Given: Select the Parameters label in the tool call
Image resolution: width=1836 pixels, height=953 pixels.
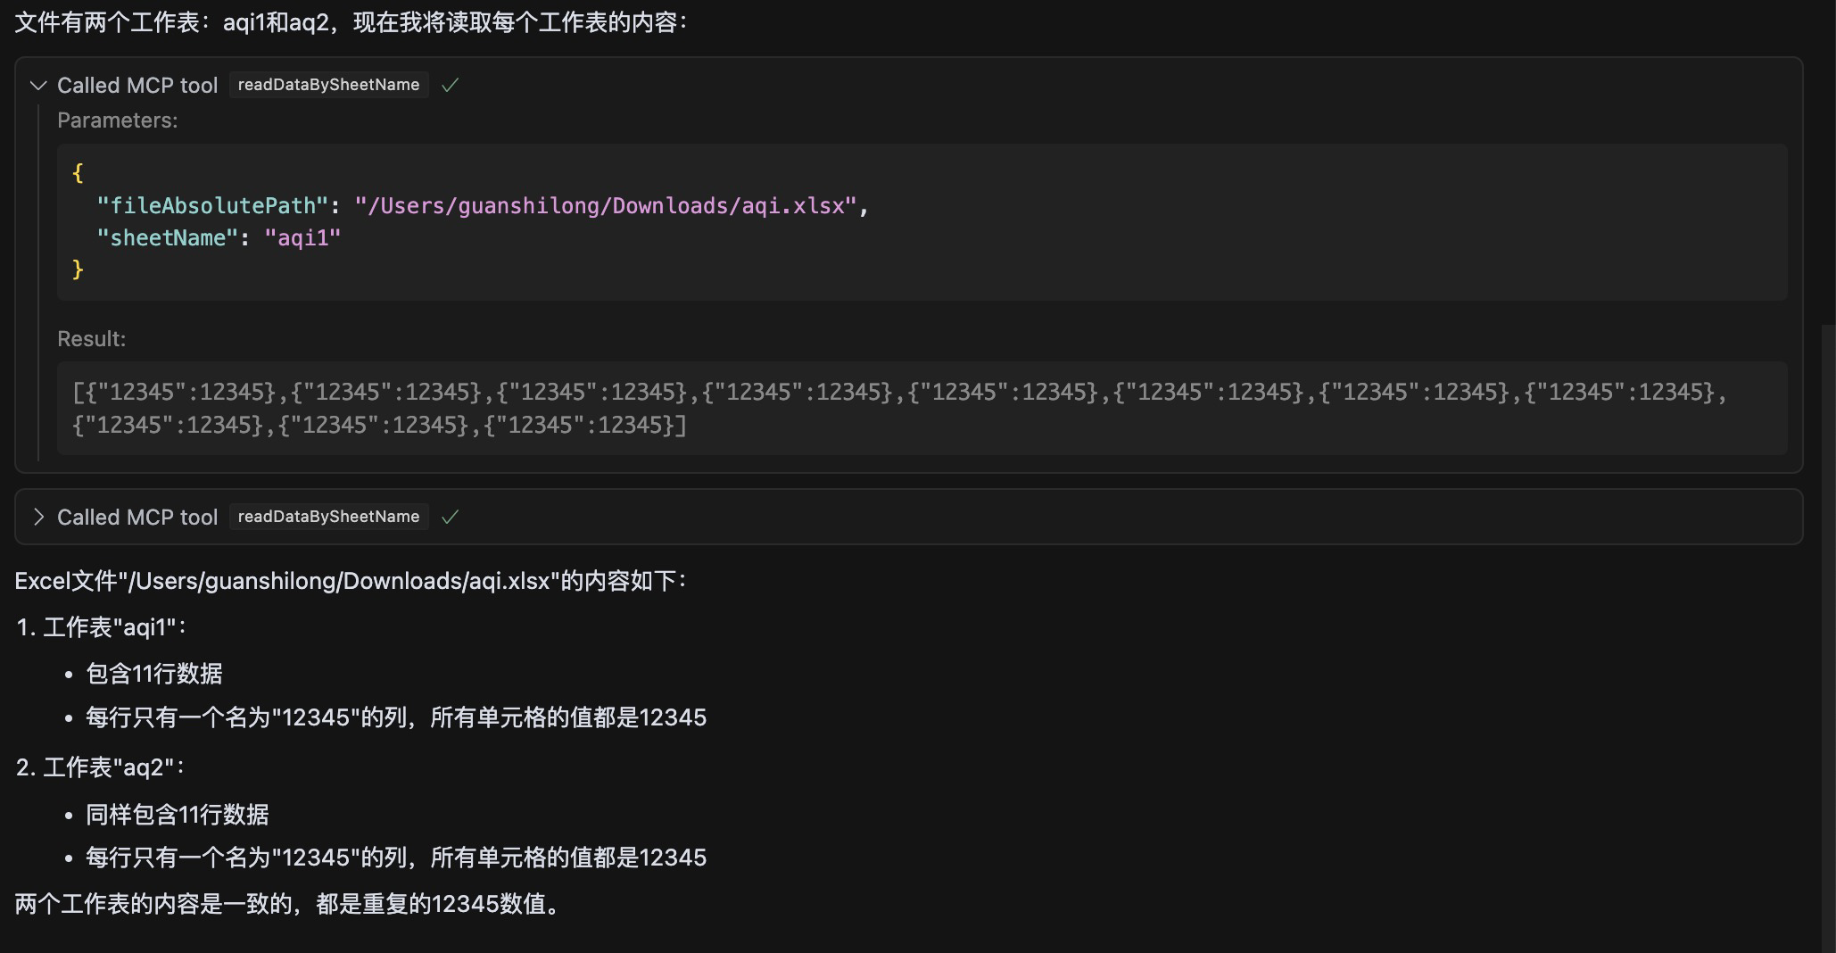Looking at the screenshot, I should [118, 120].
